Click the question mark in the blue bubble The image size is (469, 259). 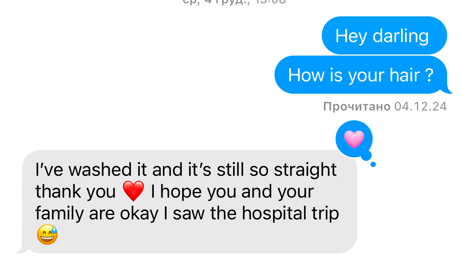(429, 75)
